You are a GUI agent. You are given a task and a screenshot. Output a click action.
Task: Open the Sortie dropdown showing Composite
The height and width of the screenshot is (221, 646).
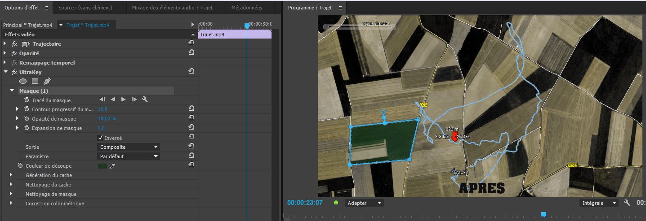pyautogui.click(x=129, y=147)
